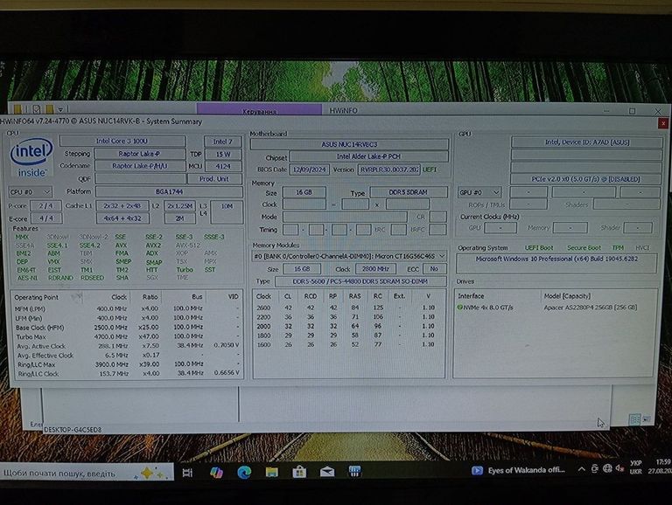The width and height of the screenshot is (672, 505).
Task: Show hidden system tray icons
Action: [582, 469]
